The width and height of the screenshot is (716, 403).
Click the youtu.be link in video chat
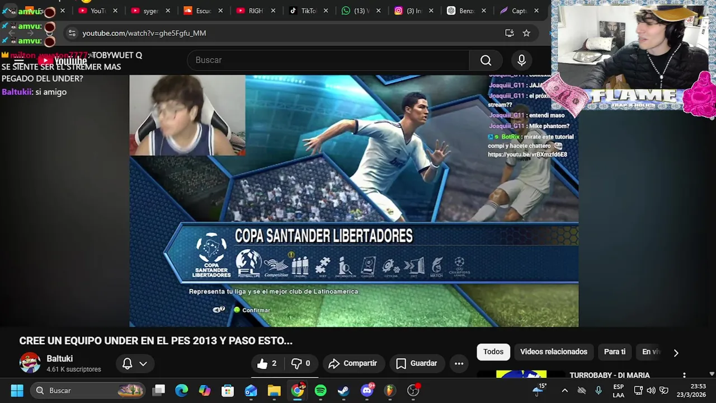(527, 154)
